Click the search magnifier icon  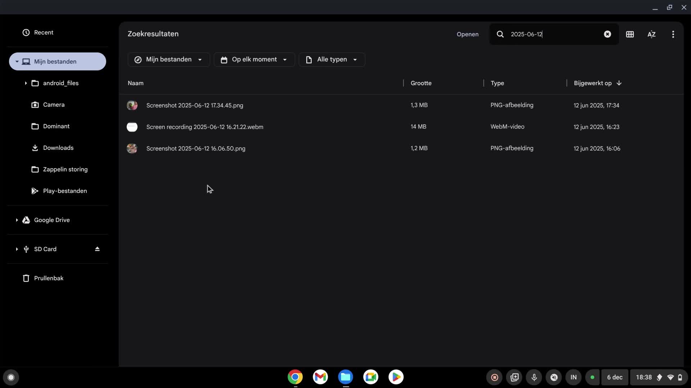coord(500,34)
